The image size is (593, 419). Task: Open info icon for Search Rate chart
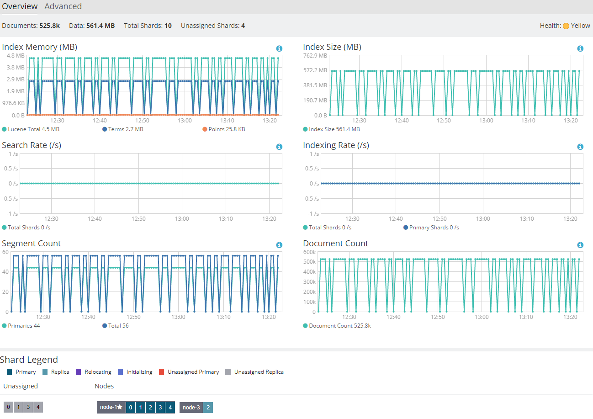[x=279, y=147]
